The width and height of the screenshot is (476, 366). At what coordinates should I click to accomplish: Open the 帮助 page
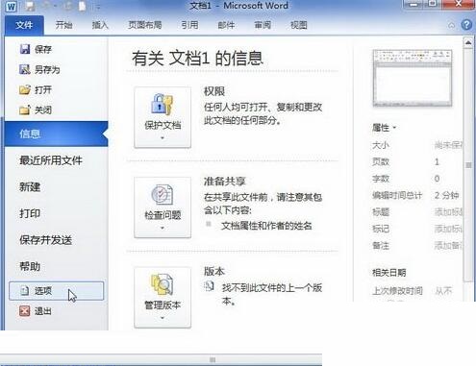click(30, 266)
